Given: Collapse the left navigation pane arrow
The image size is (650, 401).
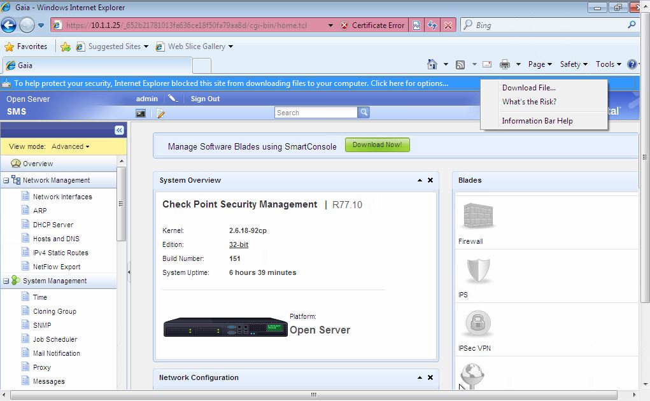Looking at the screenshot, I should tap(120, 129).
